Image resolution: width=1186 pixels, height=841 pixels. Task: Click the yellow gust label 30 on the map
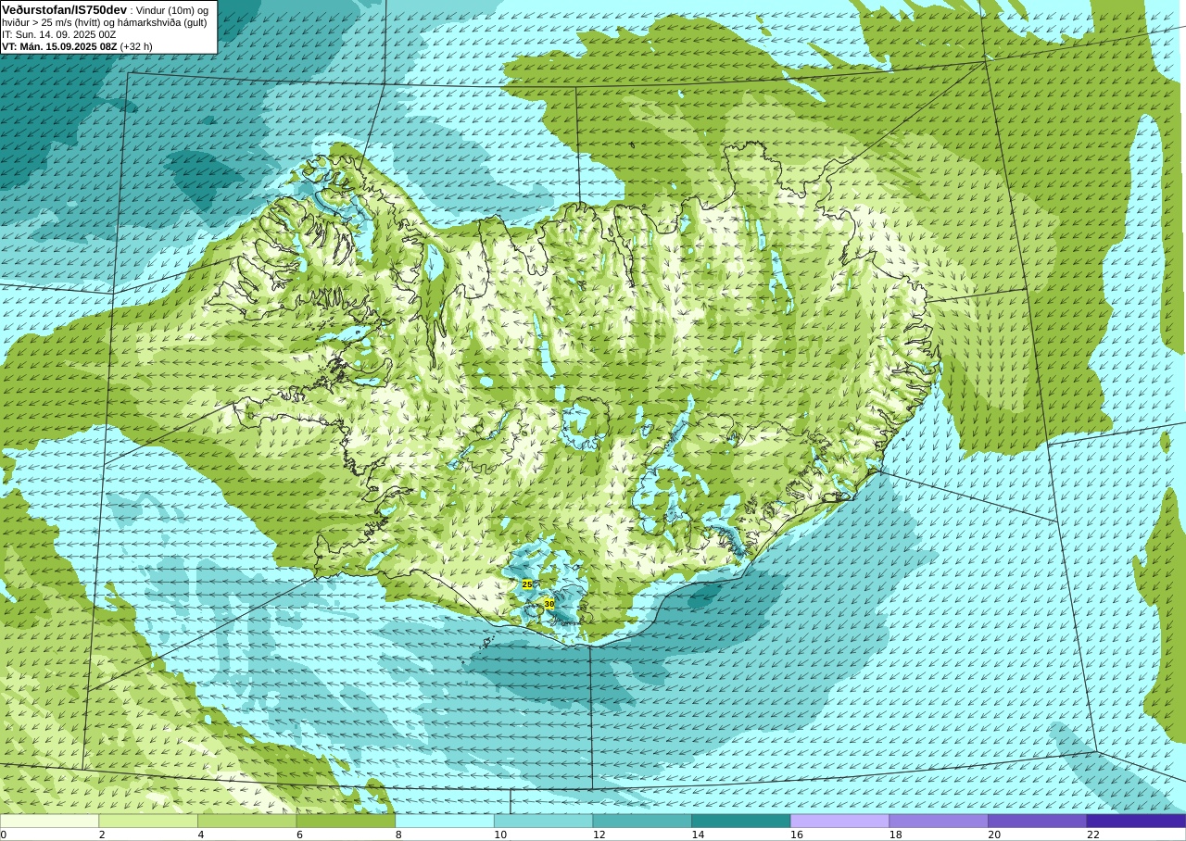point(549,604)
